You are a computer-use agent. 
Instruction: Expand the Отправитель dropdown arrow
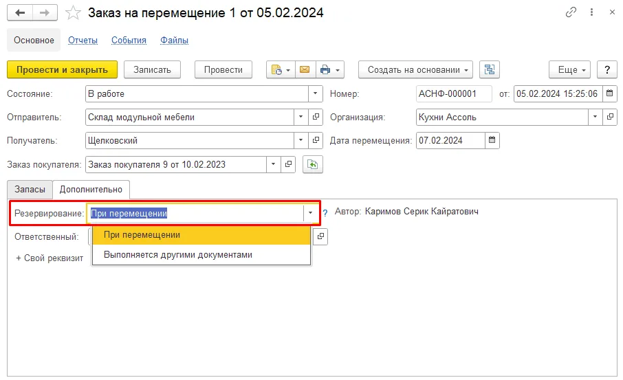[x=300, y=117]
